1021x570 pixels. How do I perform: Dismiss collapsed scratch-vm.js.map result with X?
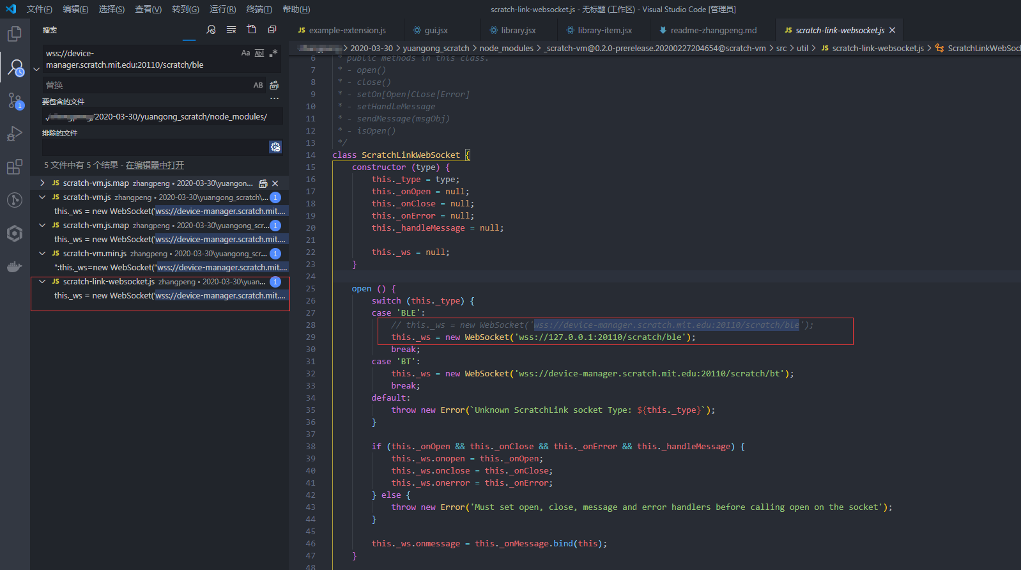[275, 183]
